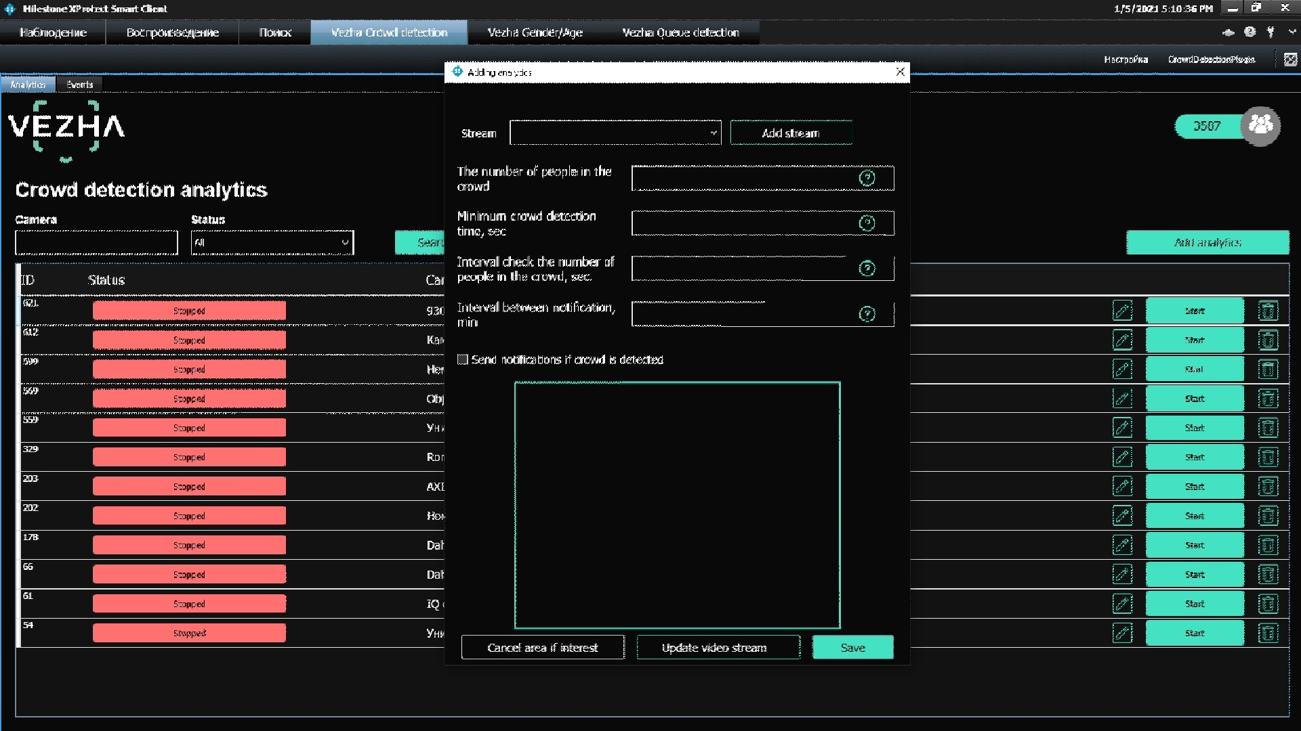
Task: Delete analytics row 569 with trash icon
Action: pyautogui.click(x=1268, y=399)
